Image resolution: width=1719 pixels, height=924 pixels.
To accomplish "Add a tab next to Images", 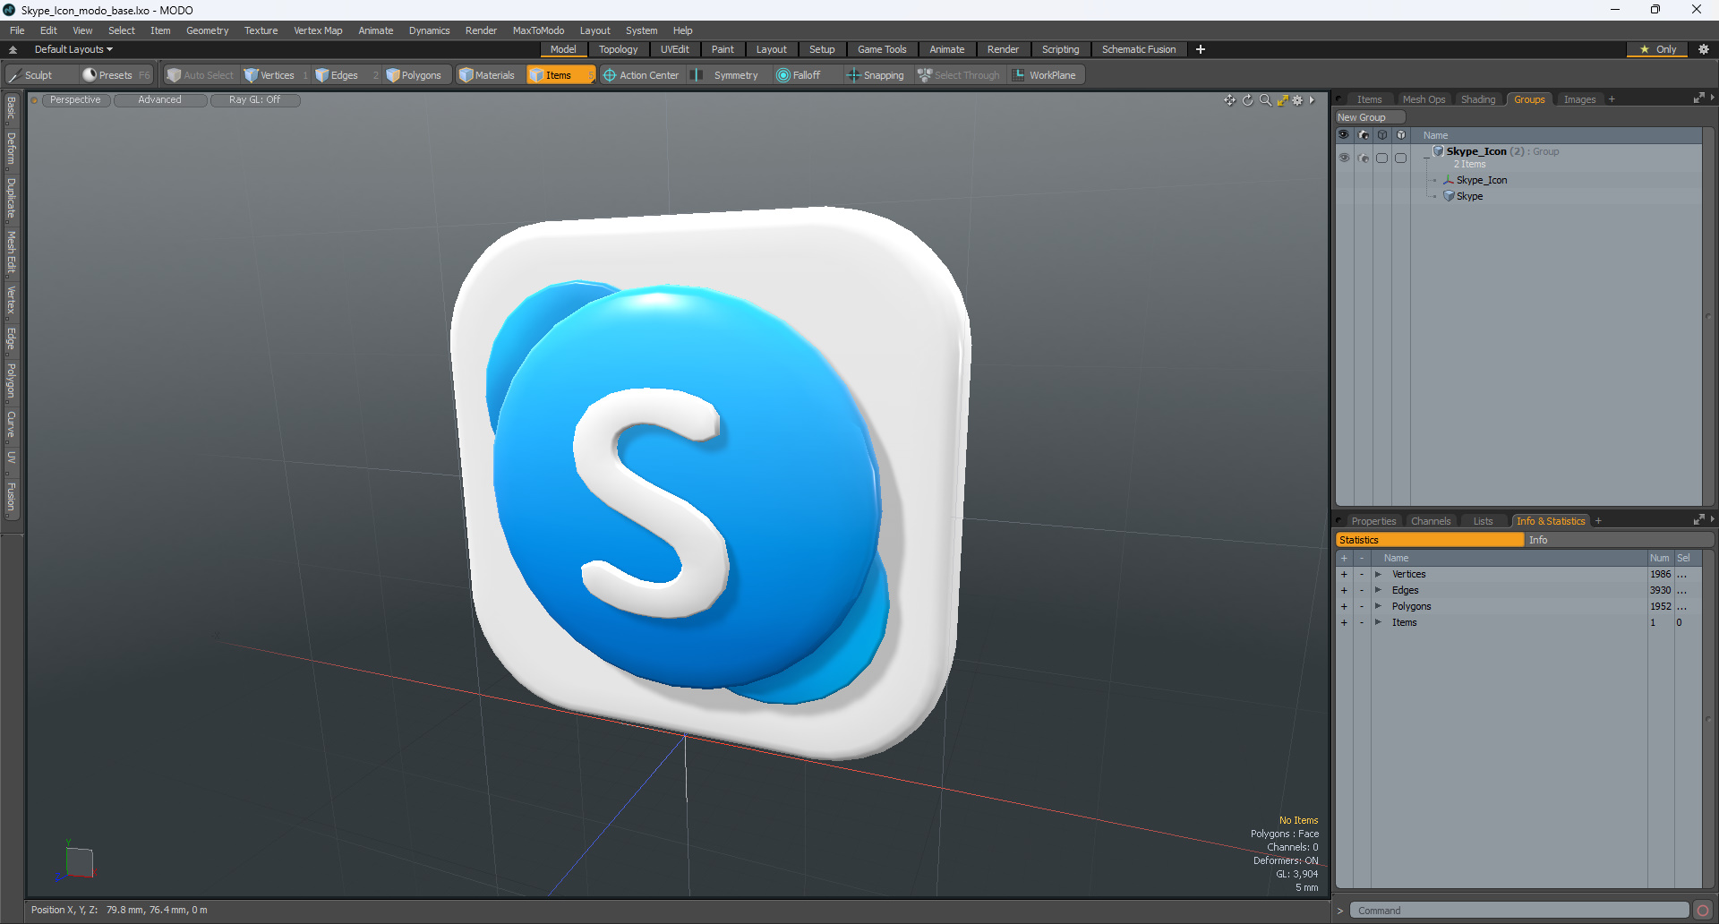I will pyautogui.click(x=1612, y=99).
